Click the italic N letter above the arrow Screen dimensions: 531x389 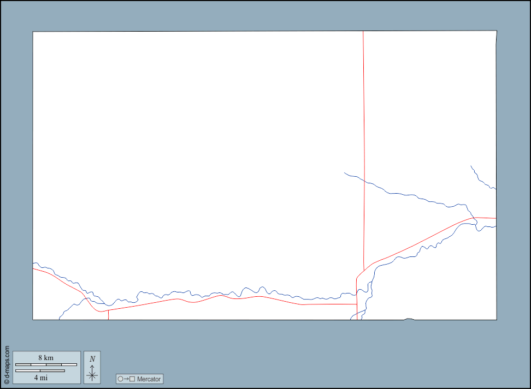click(x=92, y=359)
